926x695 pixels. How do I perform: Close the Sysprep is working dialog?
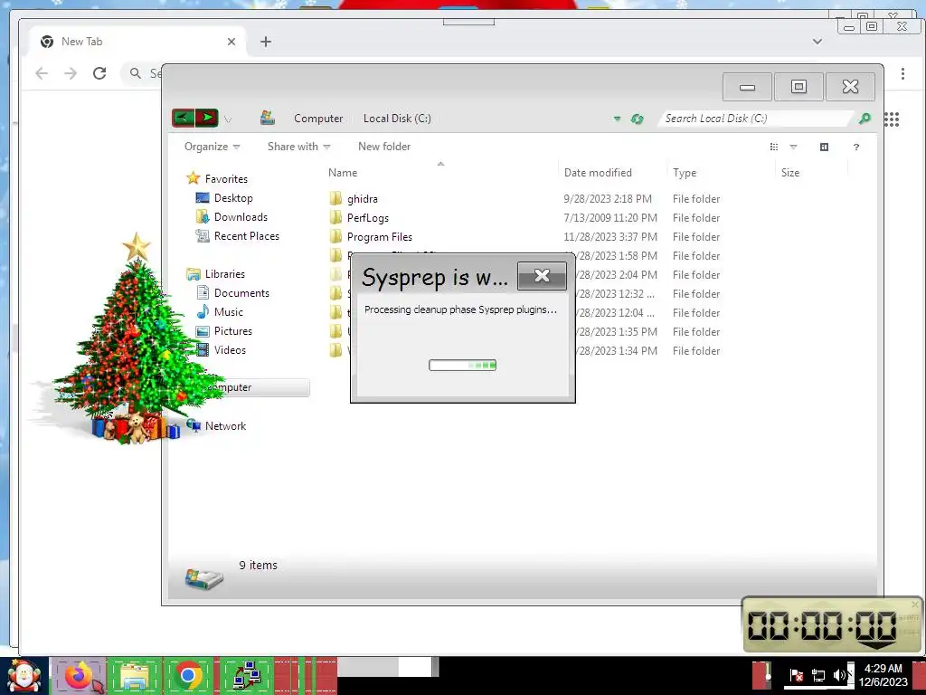pyautogui.click(x=542, y=275)
